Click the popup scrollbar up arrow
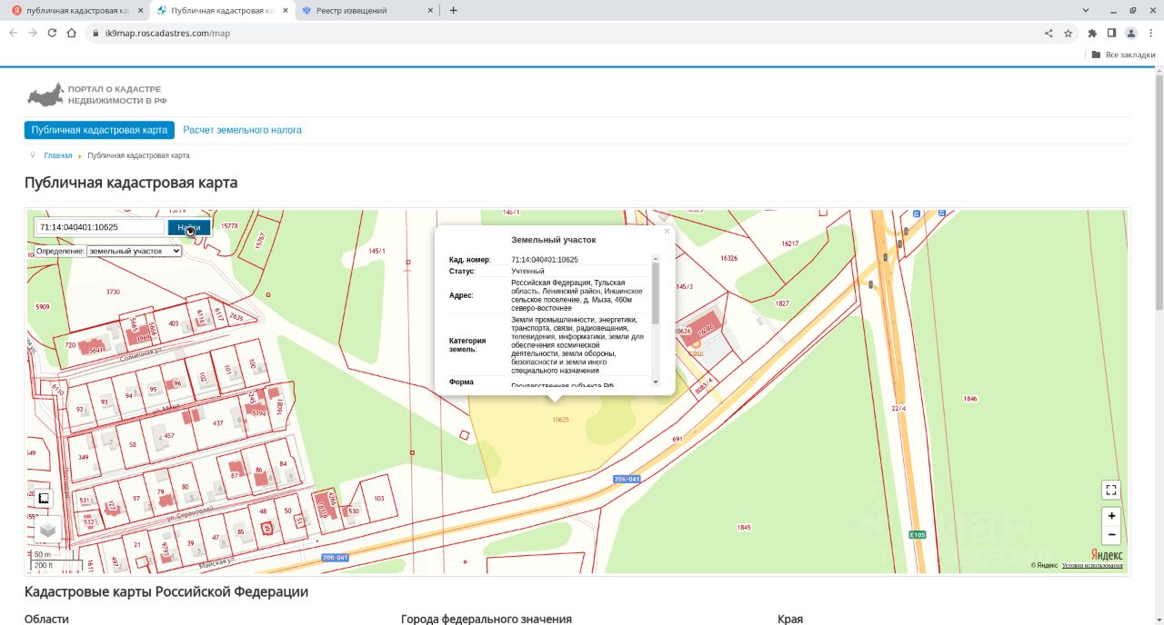Image resolution: width=1164 pixels, height=625 pixels. coord(657,259)
